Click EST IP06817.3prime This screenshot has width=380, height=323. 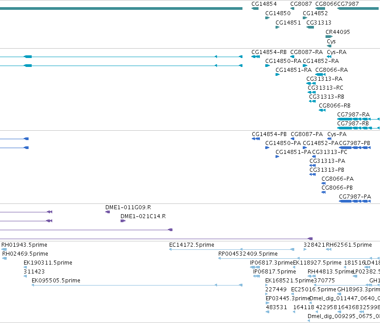[271, 263]
